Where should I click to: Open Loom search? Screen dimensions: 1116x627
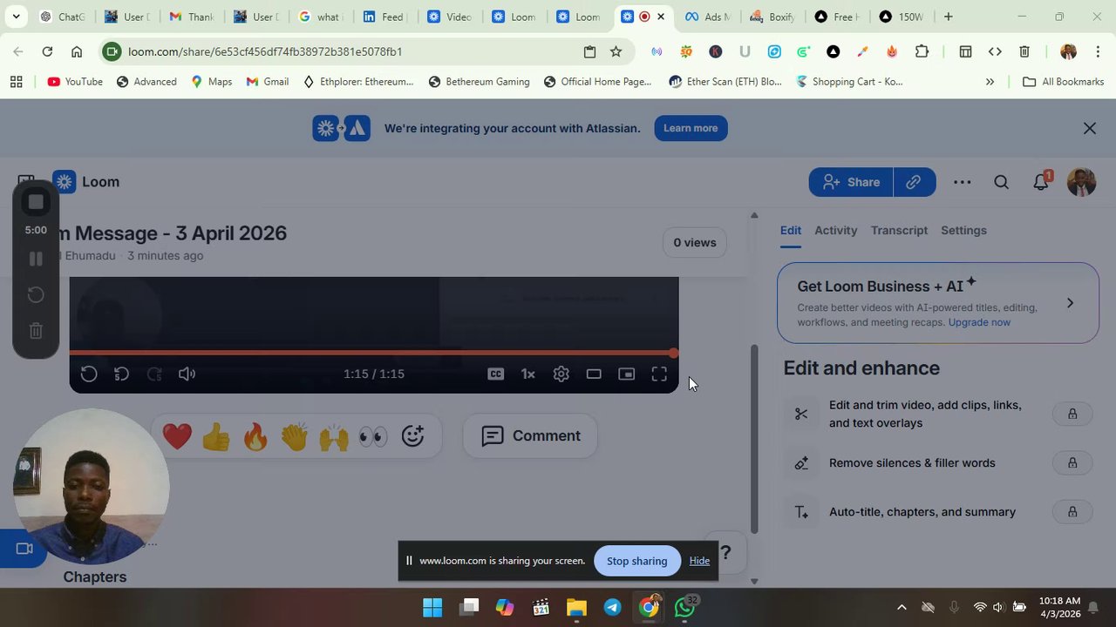[x=1001, y=182]
